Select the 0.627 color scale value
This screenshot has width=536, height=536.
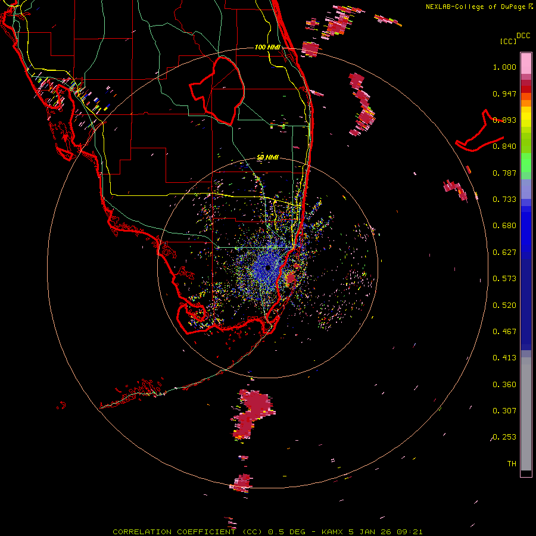(x=504, y=253)
